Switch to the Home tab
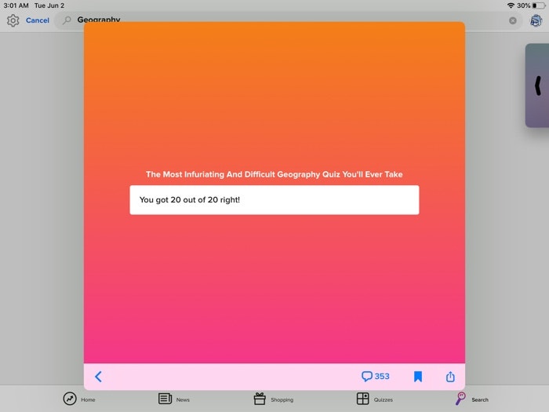The width and height of the screenshot is (549, 412). 79,399
